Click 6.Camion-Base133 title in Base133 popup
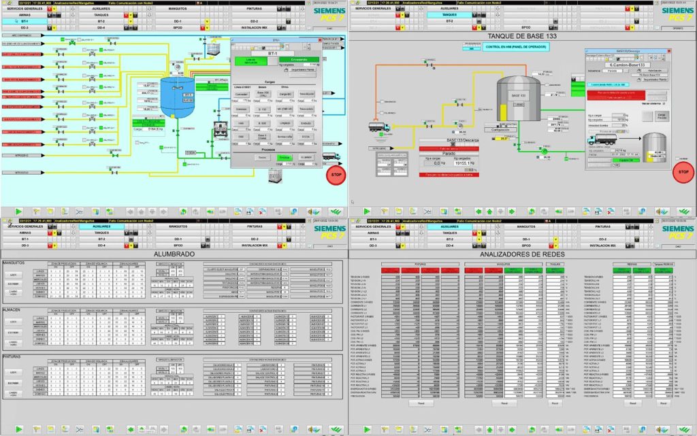The width and height of the screenshot is (697, 436). point(627,65)
